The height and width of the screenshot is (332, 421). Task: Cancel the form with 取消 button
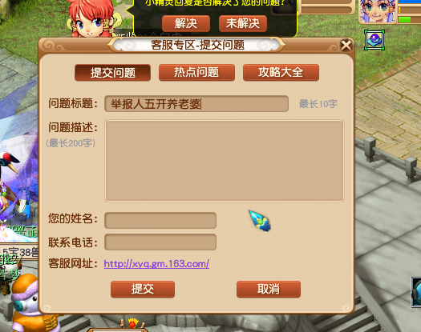(269, 289)
